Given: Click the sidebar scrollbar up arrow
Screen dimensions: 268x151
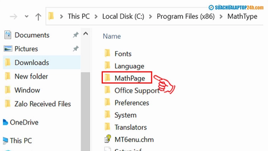Looking at the screenshot, I should pyautogui.click(x=86, y=34).
